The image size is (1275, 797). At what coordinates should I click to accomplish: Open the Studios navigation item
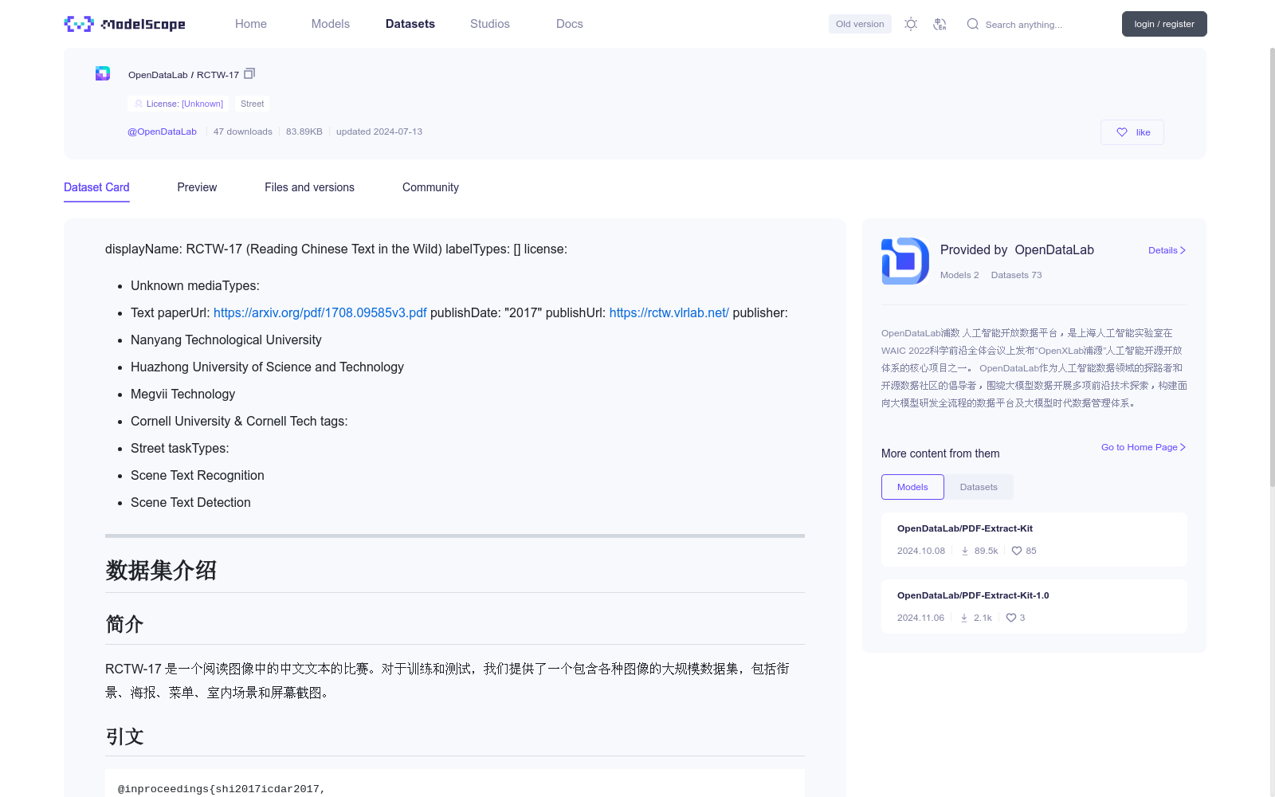(x=490, y=24)
